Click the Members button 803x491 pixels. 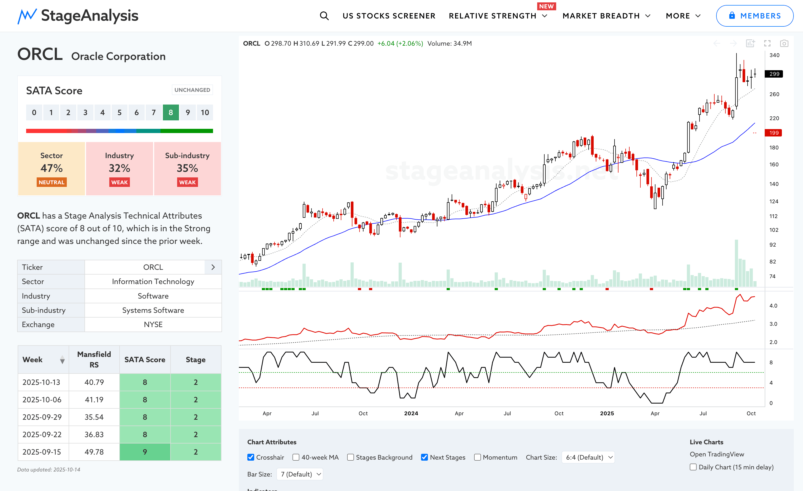click(754, 16)
